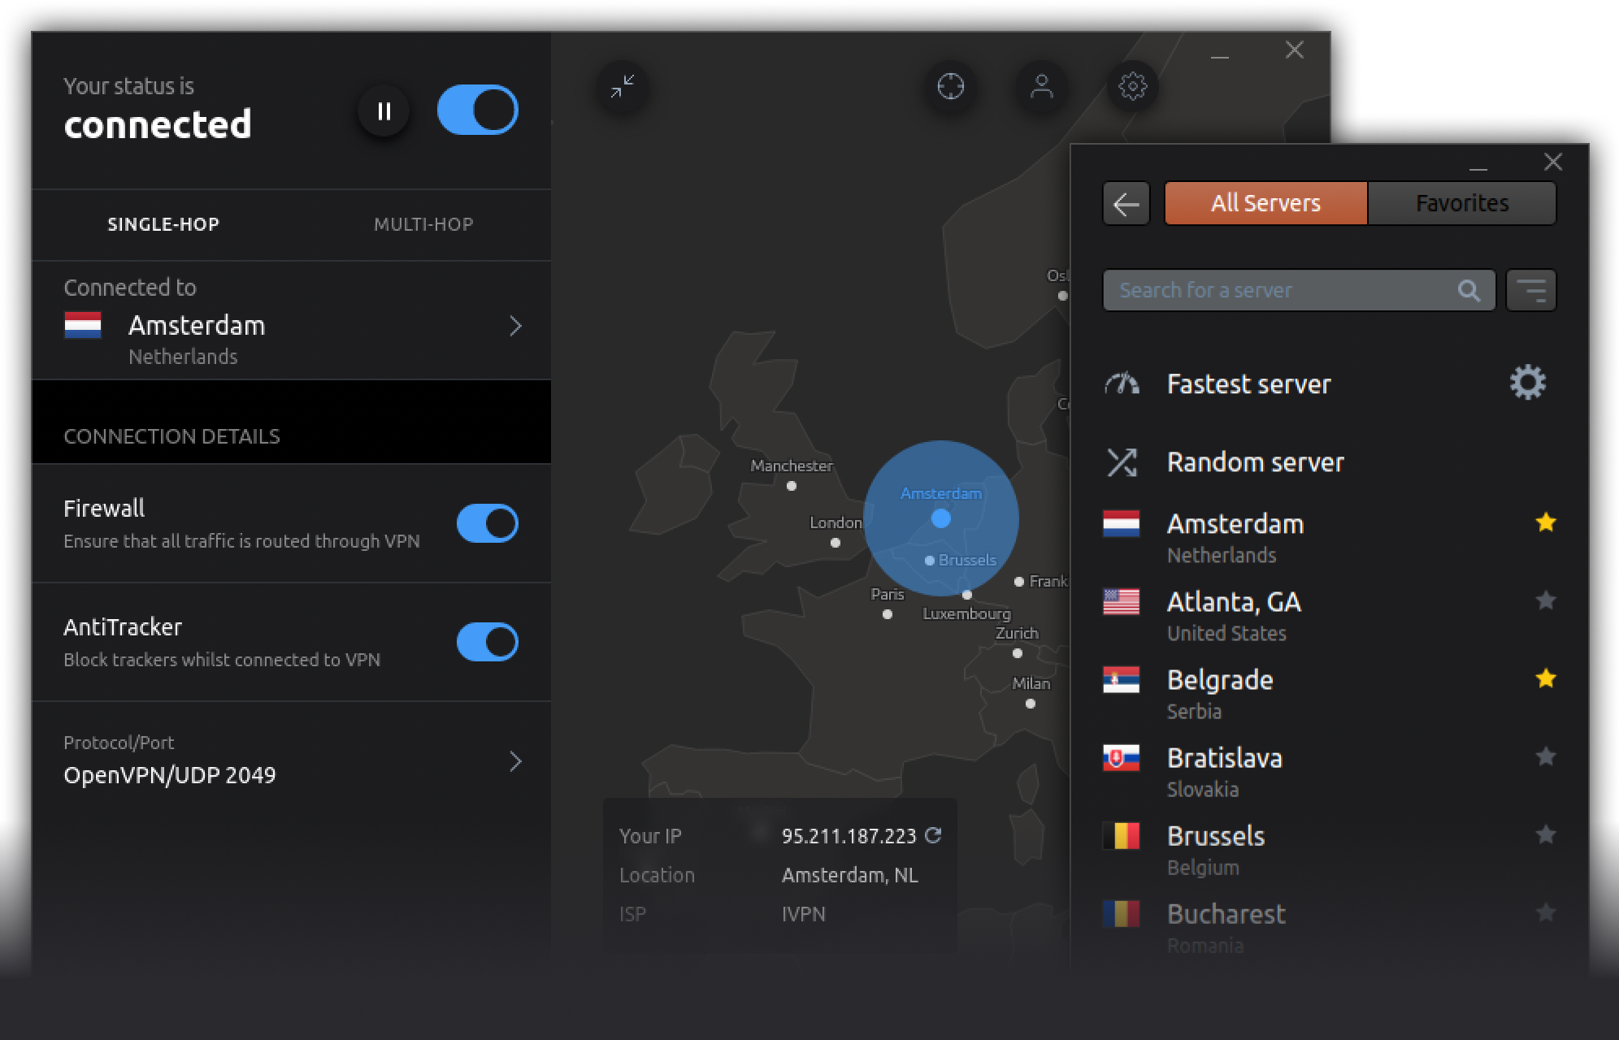Image resolution: width=1619 pixels, height=1040 pixels.
Task: Switch to the Single-Hop tab
Action: [163, 224]
